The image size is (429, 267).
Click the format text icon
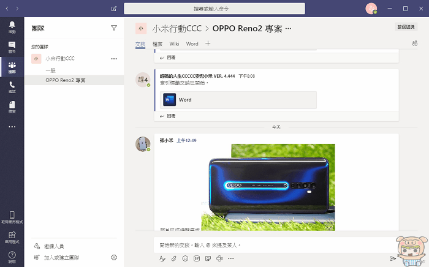pyautogui.click(x=162, y=258)
